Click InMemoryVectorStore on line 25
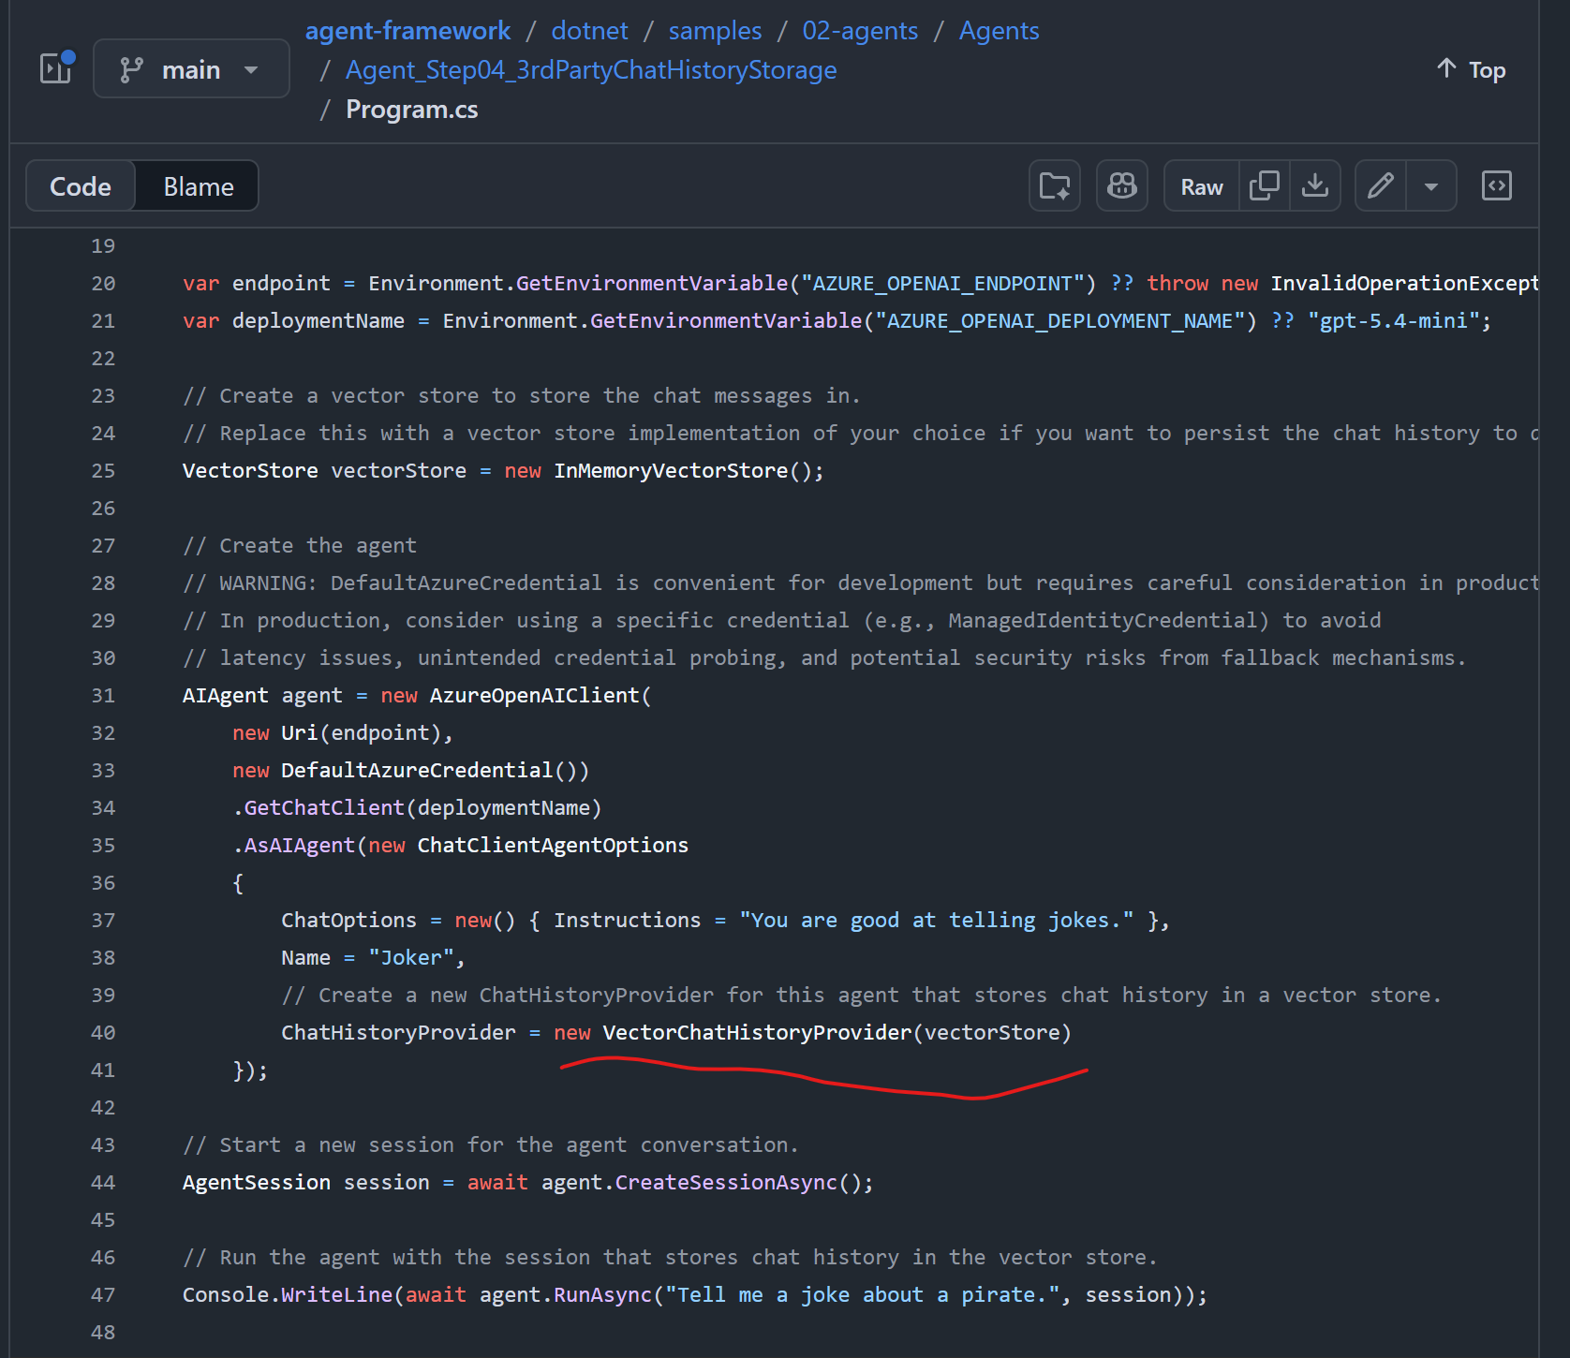Screen dimensions: 1570x1358 click(x=671, y=470)
